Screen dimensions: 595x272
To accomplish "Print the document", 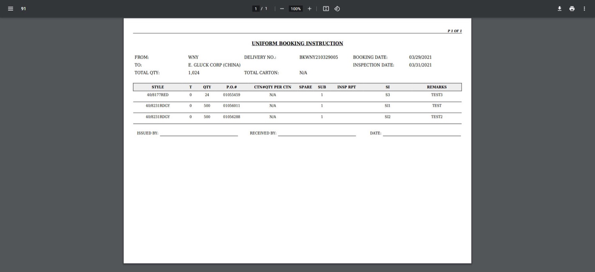I will 572,8.
